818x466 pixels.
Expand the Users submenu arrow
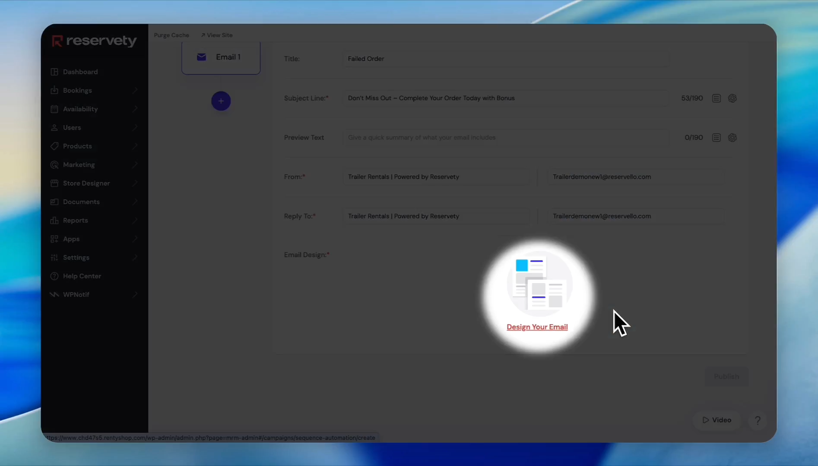(135, 127)
